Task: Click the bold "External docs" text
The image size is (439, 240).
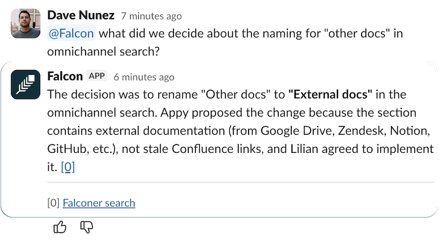Action: tap(330, 94)
